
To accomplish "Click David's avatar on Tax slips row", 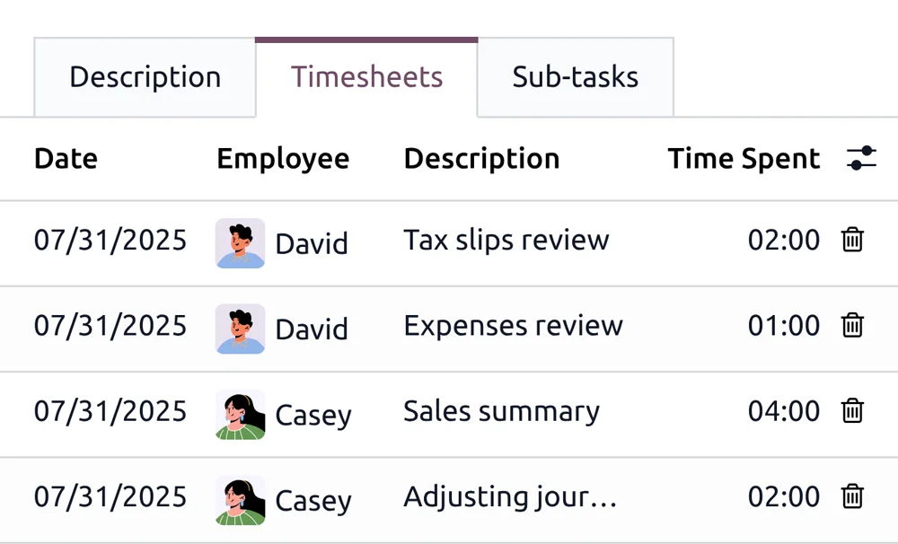I will pyautogui.click(x=240, y=242).
